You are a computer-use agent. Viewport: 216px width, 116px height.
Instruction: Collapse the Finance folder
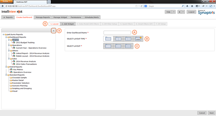[x=9, y=40]
